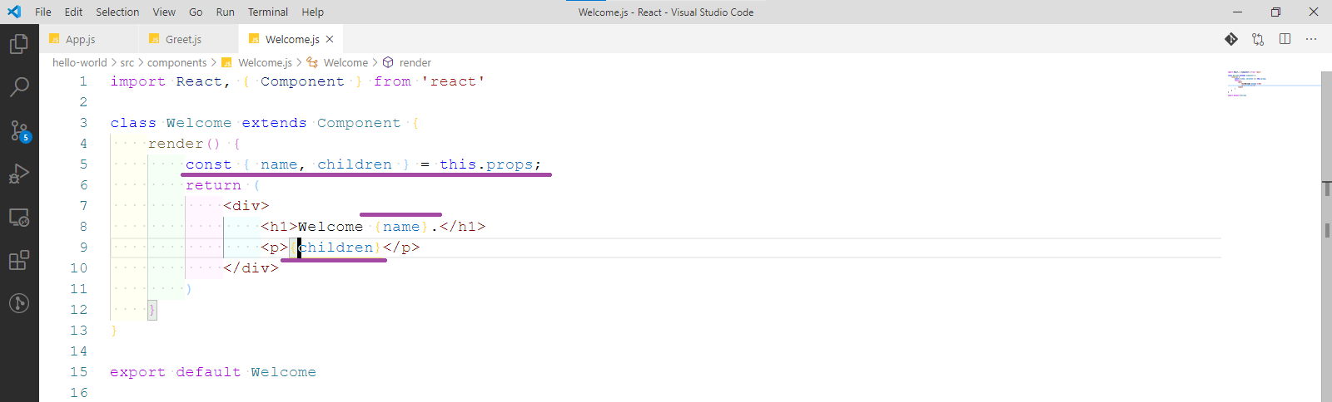Select the Welcome.js tab
The image size is (1332, 402).
pos(292,39)
